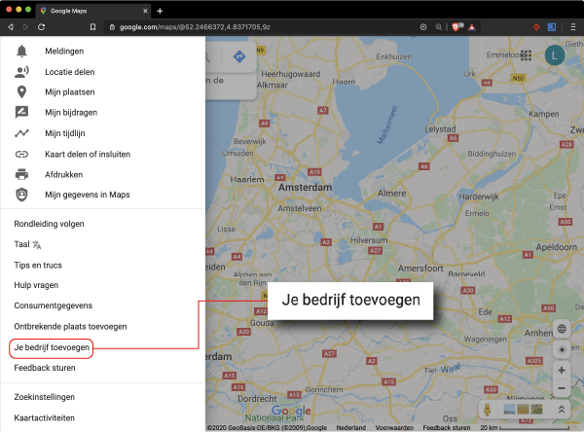Open Tips en trucs

[x=38, y=266]
